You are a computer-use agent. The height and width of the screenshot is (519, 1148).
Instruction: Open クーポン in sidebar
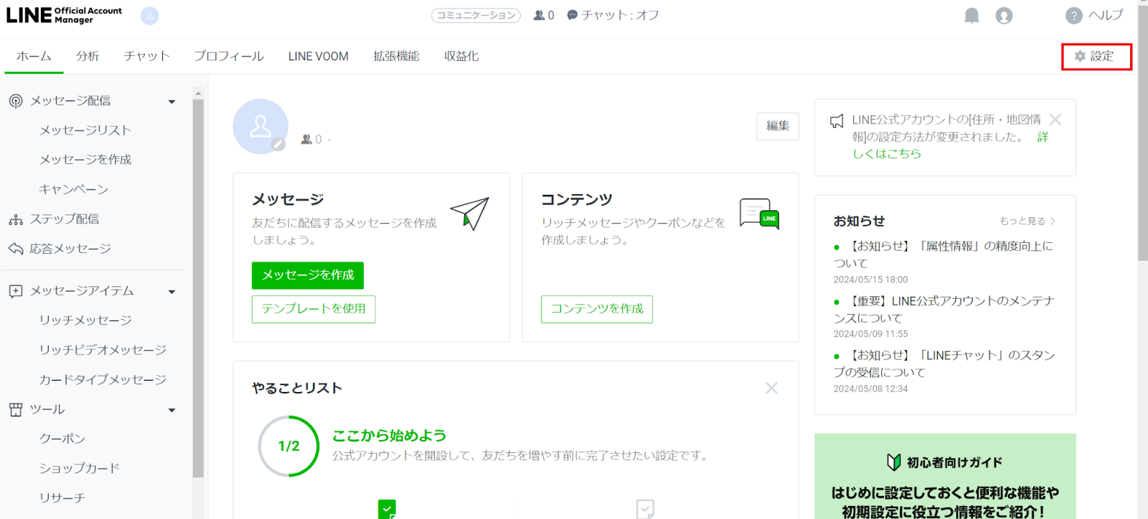62,439
